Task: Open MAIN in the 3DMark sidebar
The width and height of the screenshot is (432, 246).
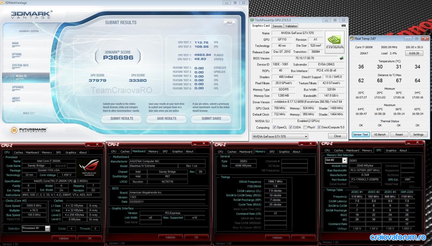Action: coord(15,43)
